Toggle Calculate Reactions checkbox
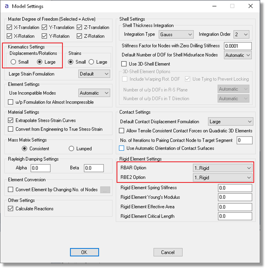Screen dimensions: 266x269 [x=10, y=208]
